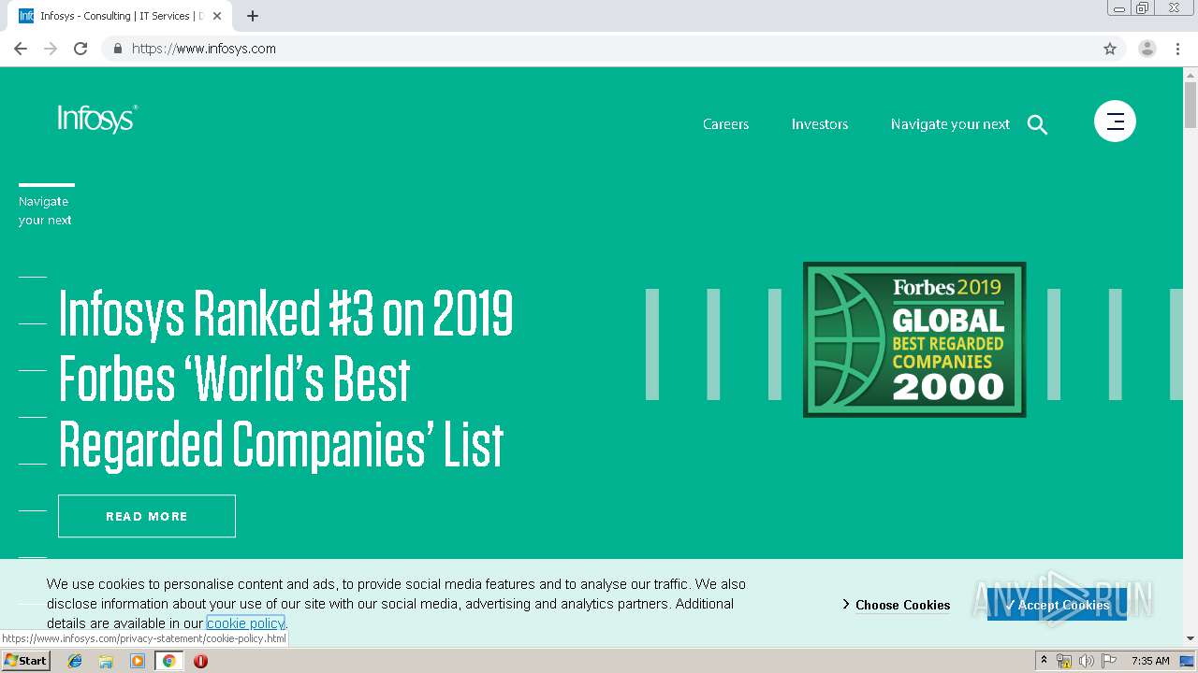Click the Infosys Ranked #3 headline
This screenshot has width=1198, height=673.
pyautogui.click(x=285, y=379)
